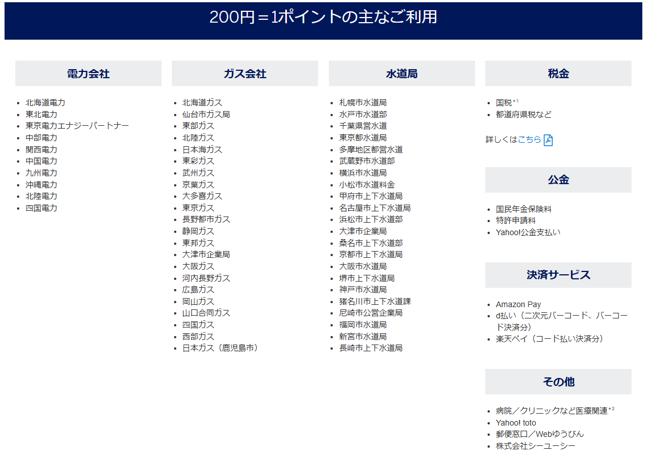Select the 電力会社 column heading
Viewport: 648px width, 459px height.
click(x=88, y=74)
